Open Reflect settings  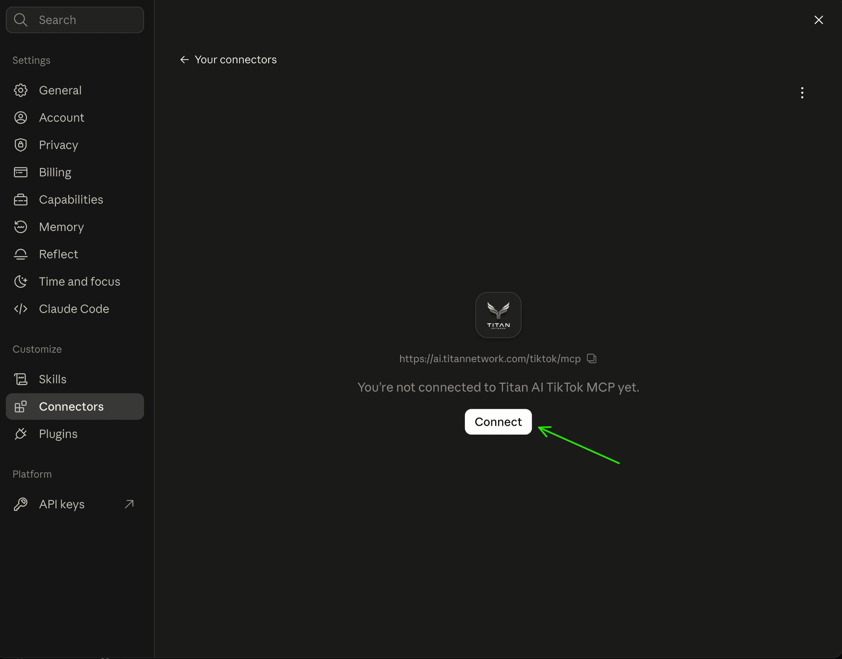click(75, 254)
